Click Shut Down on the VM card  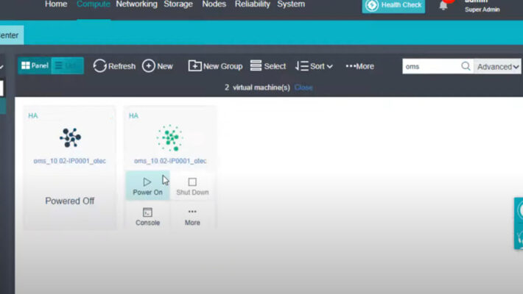pos(192,186)
